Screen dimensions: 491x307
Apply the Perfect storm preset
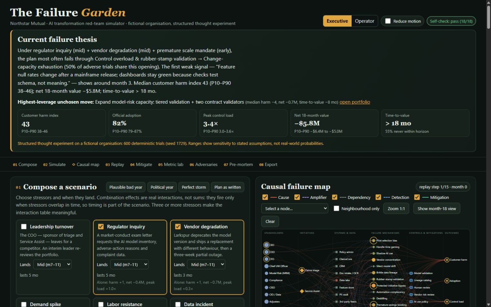[x=194, y=187]
